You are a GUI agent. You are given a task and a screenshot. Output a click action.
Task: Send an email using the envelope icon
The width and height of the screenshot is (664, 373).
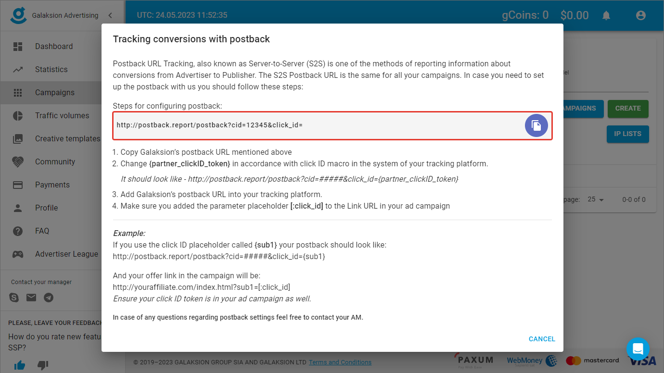31,298
